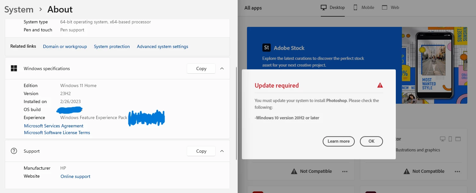Screen dimensions: 476x193
Task: Click the warning icon beside the right Not Compatible
Action: tap(407, 171)
